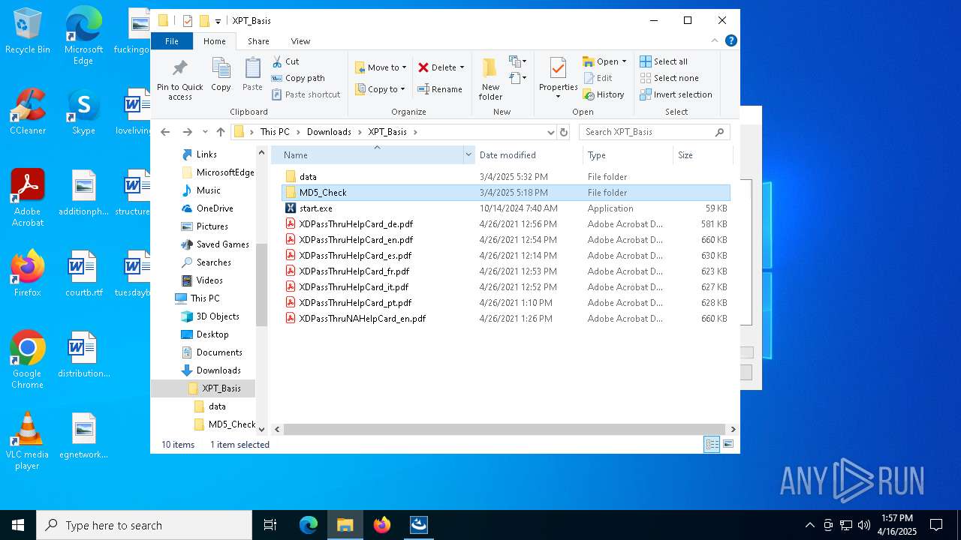Screen dimensions: 961x540
Task: Switch to the Share ribbon tab
Action: (x=258, y=41)
